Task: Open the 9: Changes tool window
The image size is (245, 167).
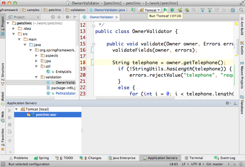Action: (x=90, y=158)
